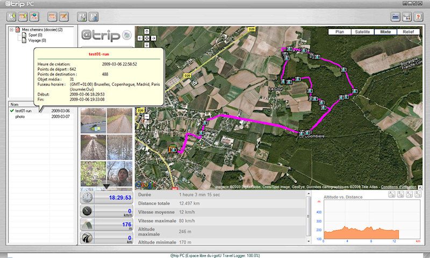Collapse the Mes chemins folder tree

pyautogui.click(x=11, y=30)
